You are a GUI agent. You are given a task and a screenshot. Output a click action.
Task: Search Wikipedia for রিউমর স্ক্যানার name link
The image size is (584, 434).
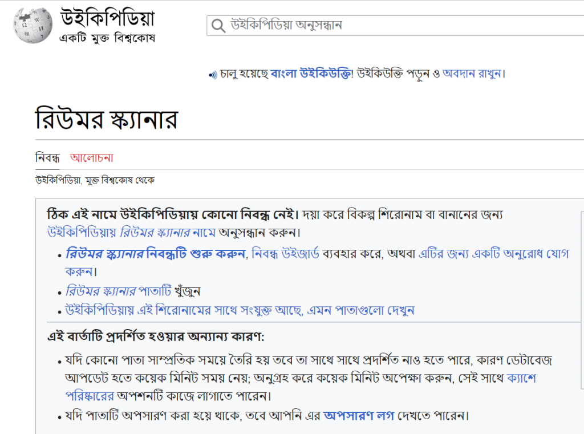(132, 233)
